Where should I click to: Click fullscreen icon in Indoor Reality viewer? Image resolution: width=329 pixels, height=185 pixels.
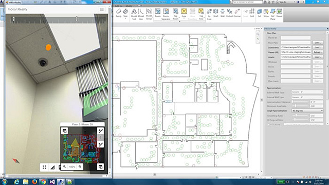coord(44,167)
